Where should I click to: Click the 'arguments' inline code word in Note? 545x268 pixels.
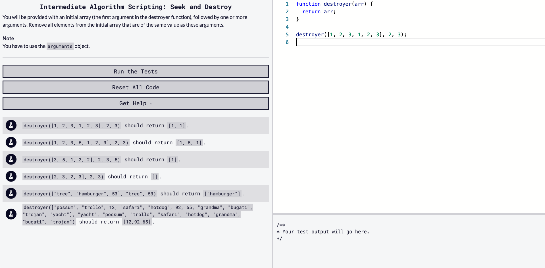(x=60, y=46)
